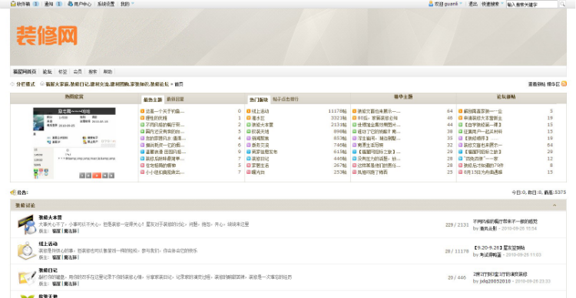The height and width of the screenshot is (298, 576).
Task: Go to the first slideshow page button
Action: [x=82, y=175]
